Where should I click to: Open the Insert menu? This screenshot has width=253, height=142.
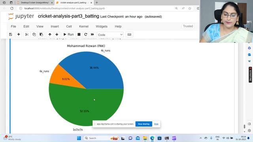55,26
